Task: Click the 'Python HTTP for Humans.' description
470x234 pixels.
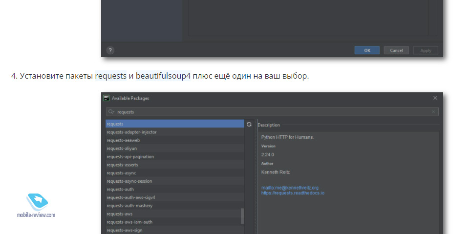Action: point(287,137)
